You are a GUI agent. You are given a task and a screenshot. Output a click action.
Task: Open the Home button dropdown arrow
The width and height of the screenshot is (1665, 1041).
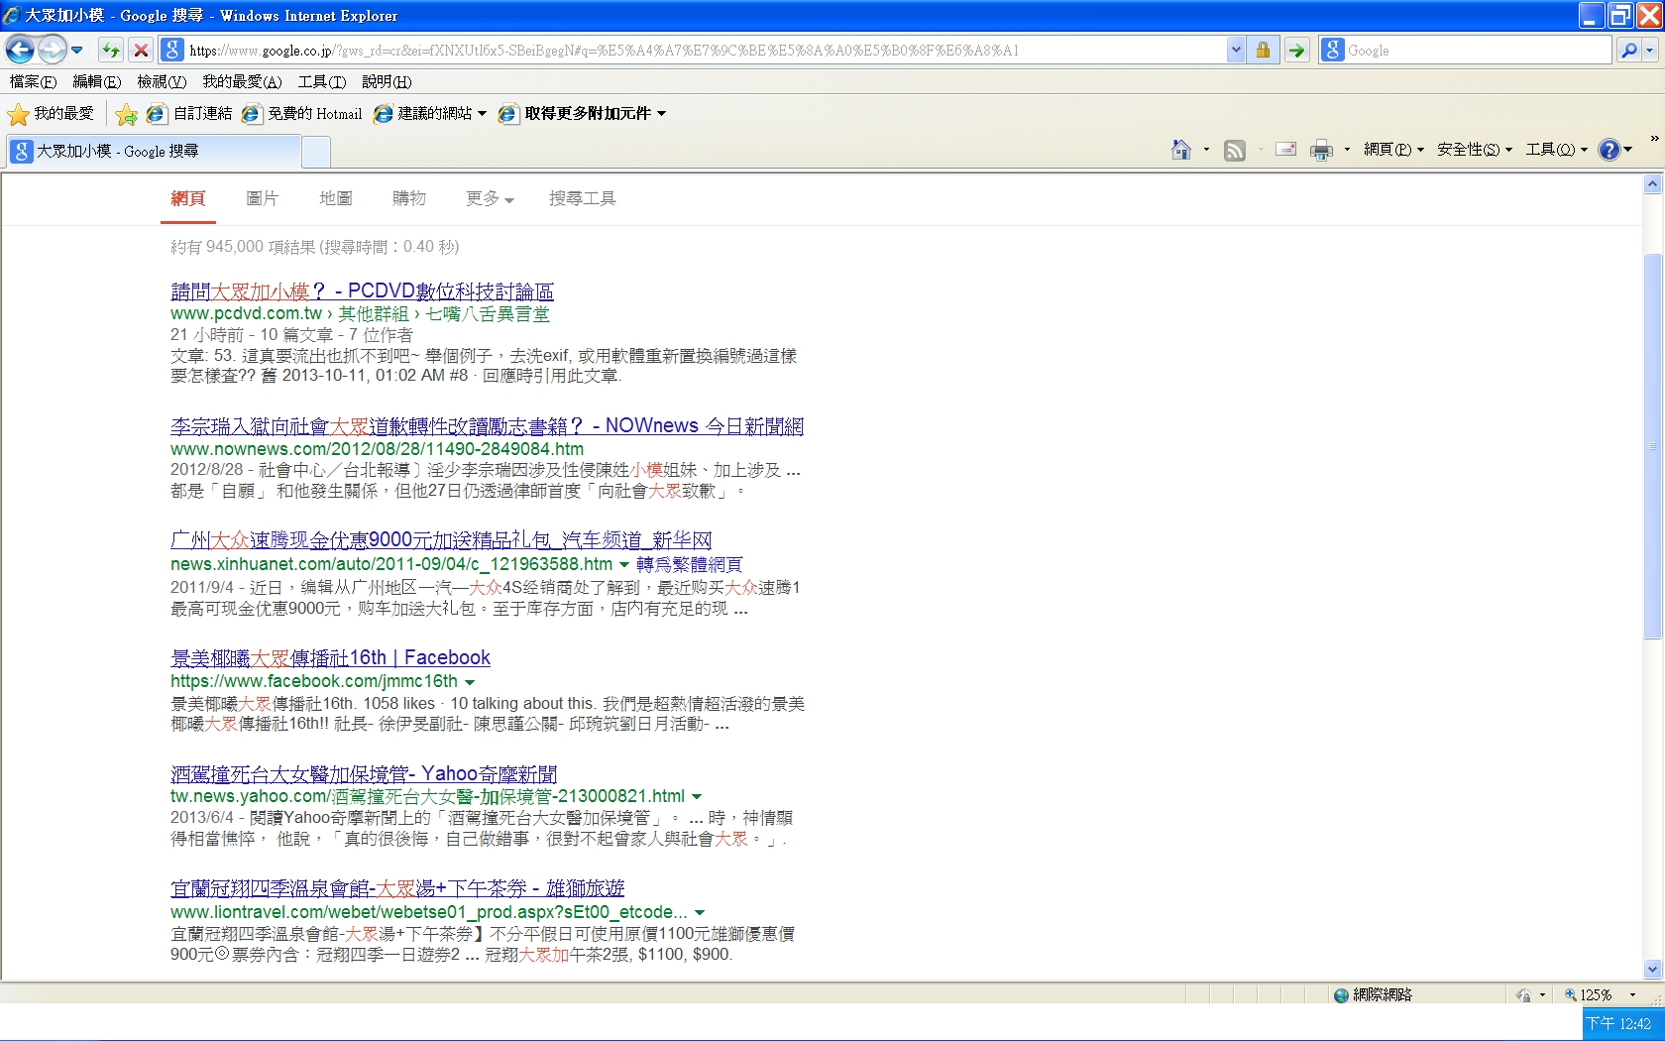(1206, 150)
